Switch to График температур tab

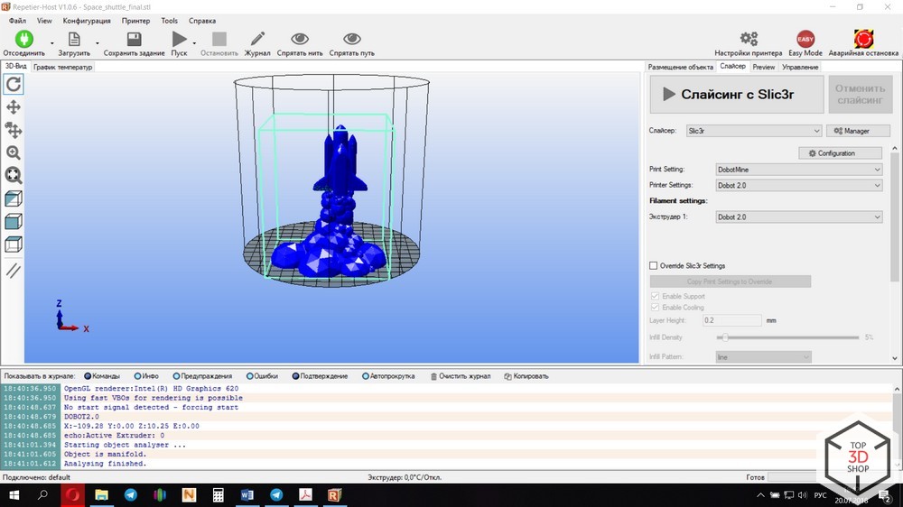point(63,68)
